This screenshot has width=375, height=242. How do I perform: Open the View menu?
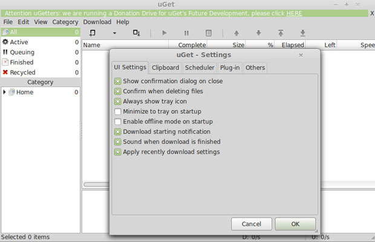(x=41, y=22)
